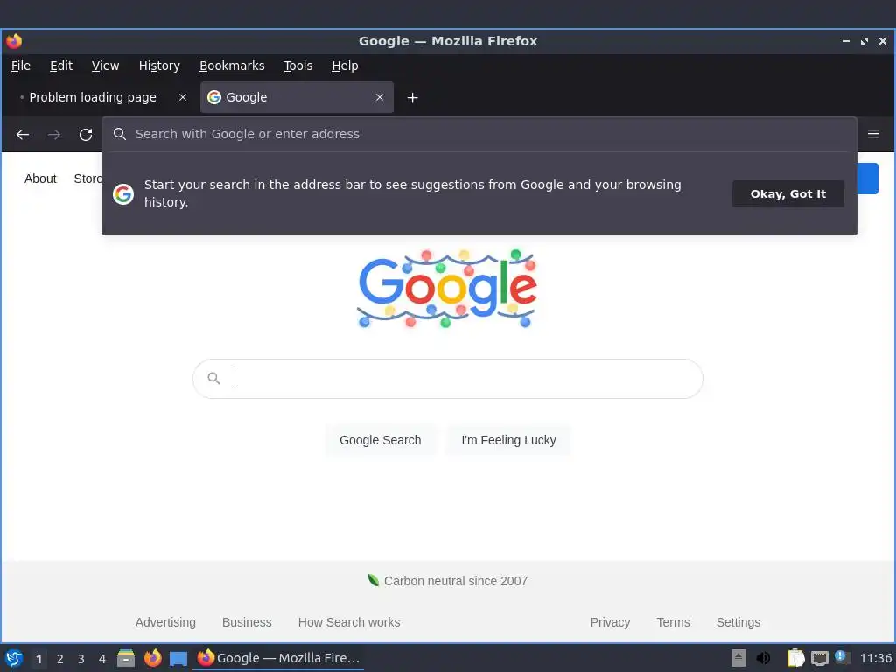The image size is (896, 672).
Task: Click I'm Feeling Lucky button
Action: click(508, 440)
